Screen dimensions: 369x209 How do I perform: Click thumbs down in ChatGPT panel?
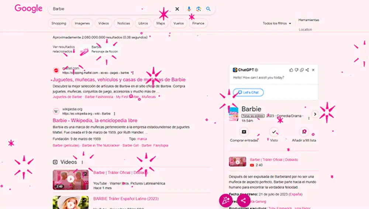[297, 70]
